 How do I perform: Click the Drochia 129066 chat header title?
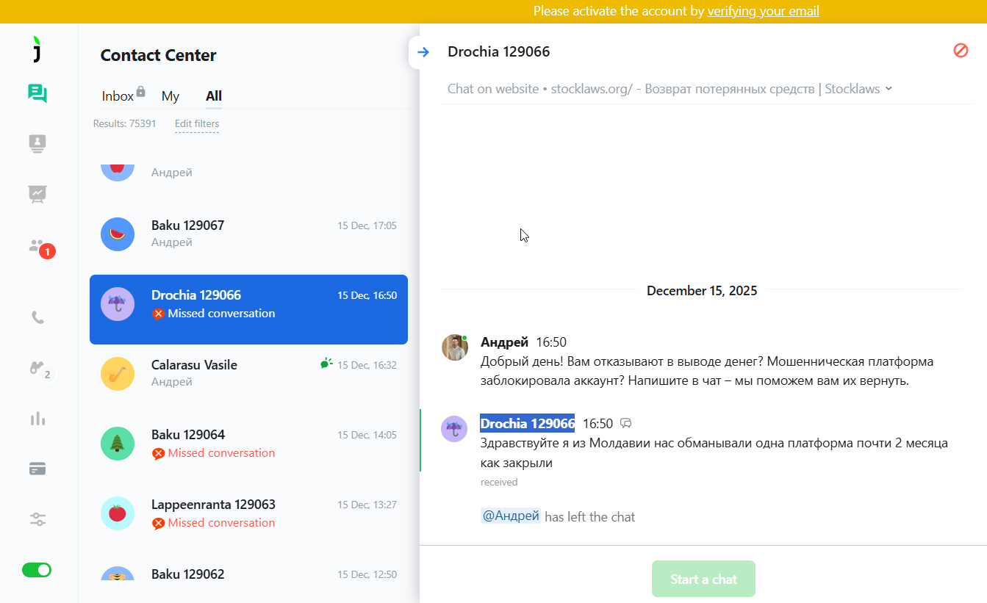498,51
